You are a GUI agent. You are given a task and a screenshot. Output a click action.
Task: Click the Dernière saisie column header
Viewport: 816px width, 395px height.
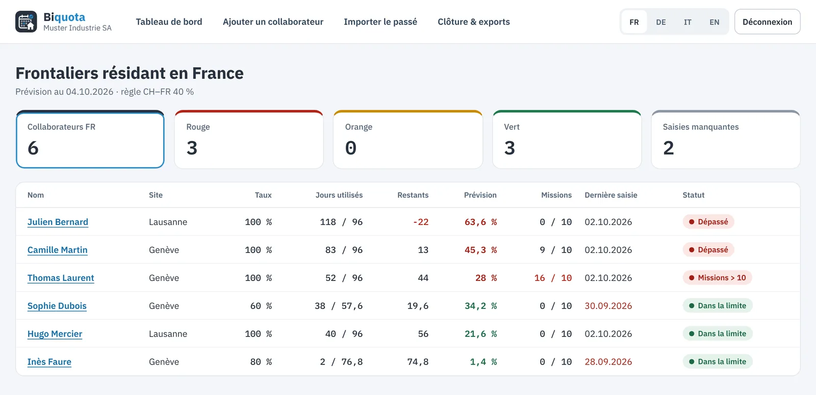click(611, 195)
